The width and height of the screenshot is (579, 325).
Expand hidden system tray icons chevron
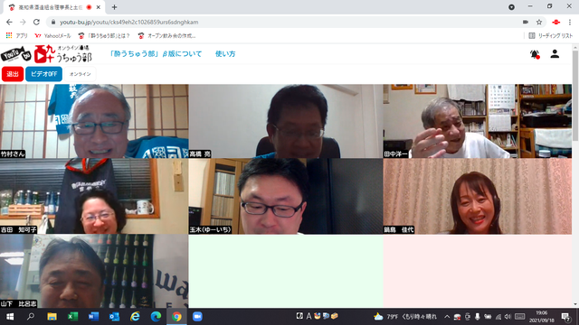447,317
